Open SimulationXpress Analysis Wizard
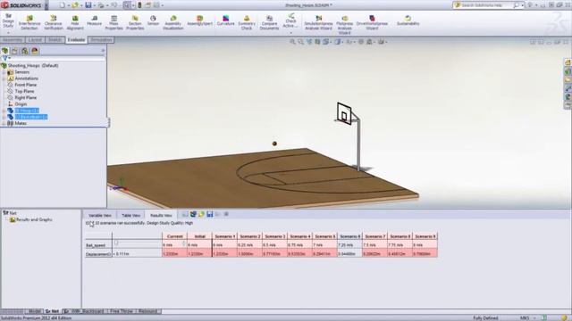Image resolution: width=572 pixels, height=321 pixels. (318, 22)
